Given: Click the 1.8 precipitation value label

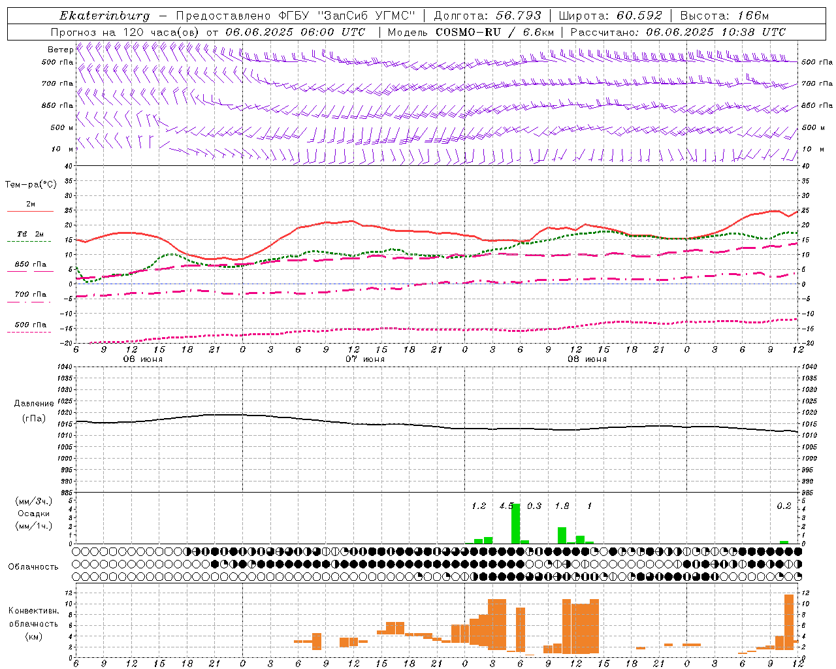Looking at the screenshot, I should click(x=562, y=506).
